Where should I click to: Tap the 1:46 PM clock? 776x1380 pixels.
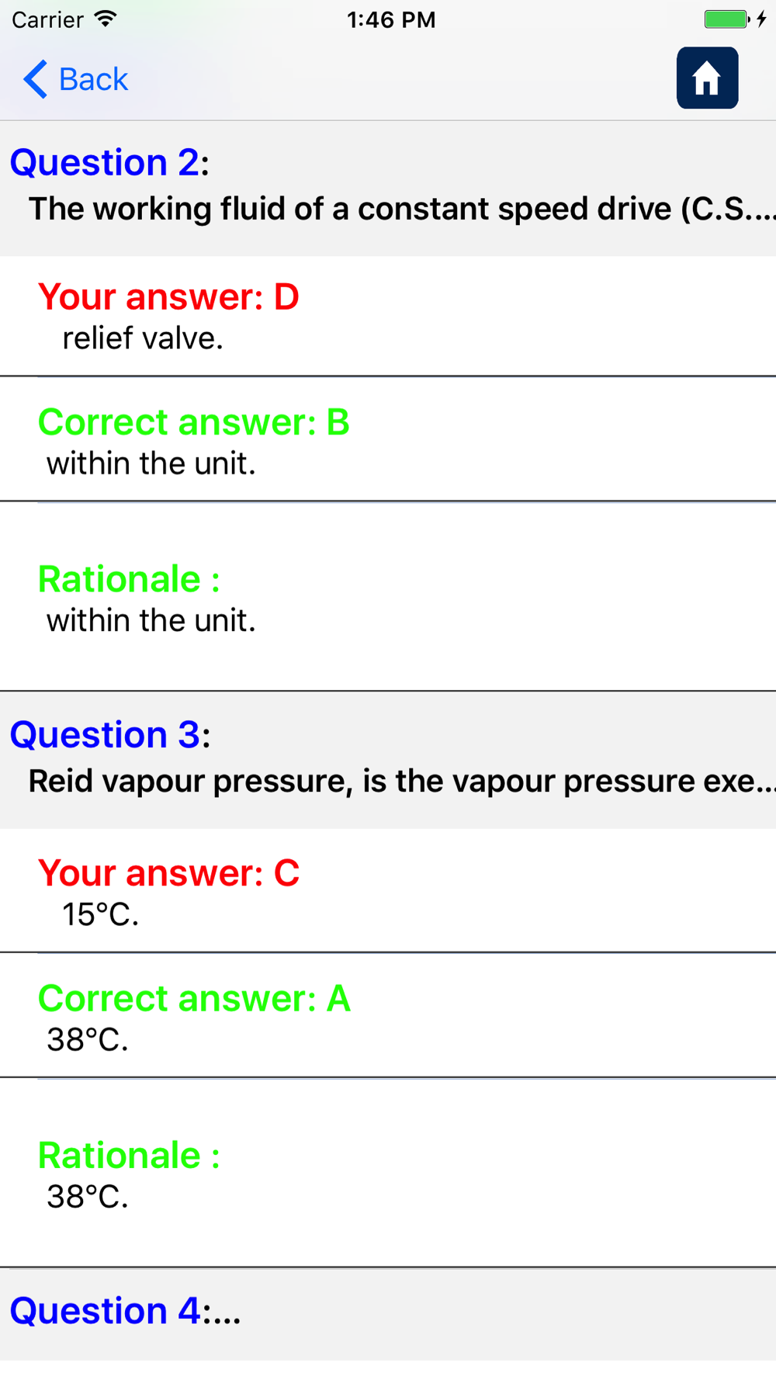click(391, 19)
